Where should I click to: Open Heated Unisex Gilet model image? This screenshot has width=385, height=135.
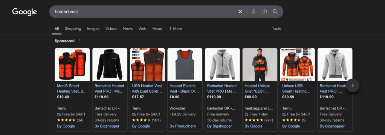(x=260, y=64)
